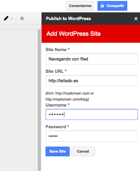Click the 'Username *' label
140x171 pixels.
coord(58,105)
